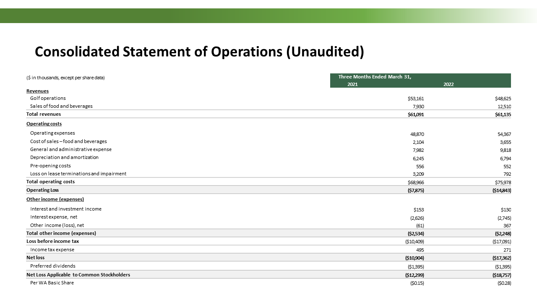Click the 'Revenues' section heading

(37, 91)
